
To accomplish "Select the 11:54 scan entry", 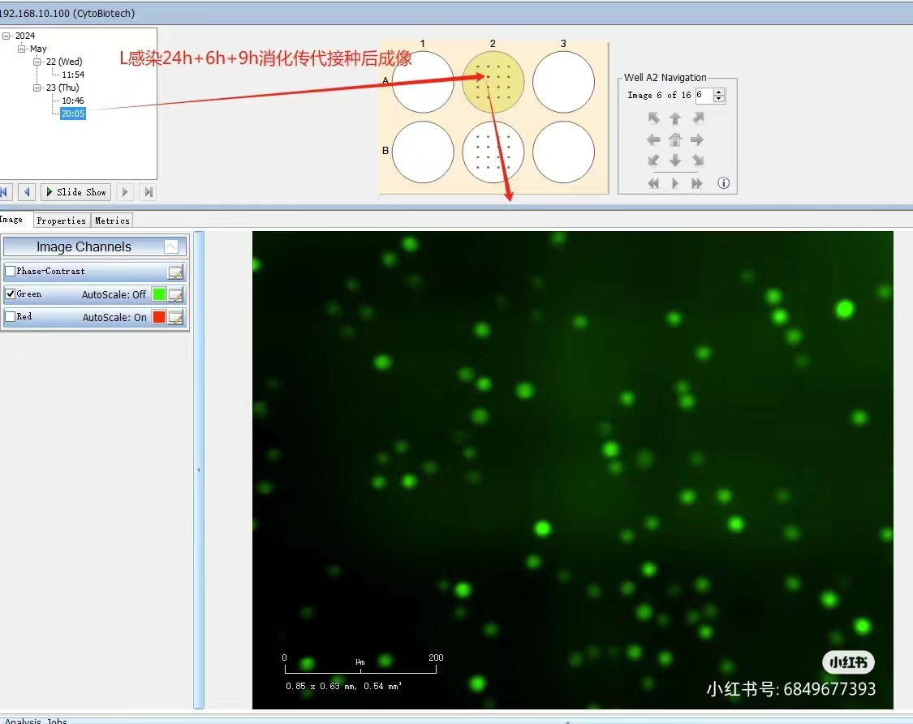I will coord(73,75).
